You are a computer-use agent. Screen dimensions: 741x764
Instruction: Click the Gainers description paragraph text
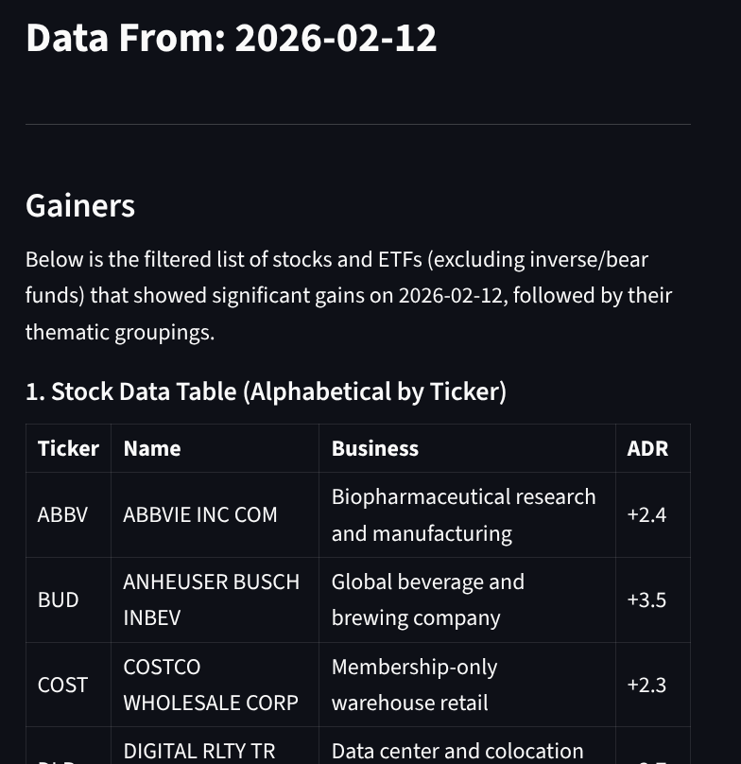coord(348,295)
